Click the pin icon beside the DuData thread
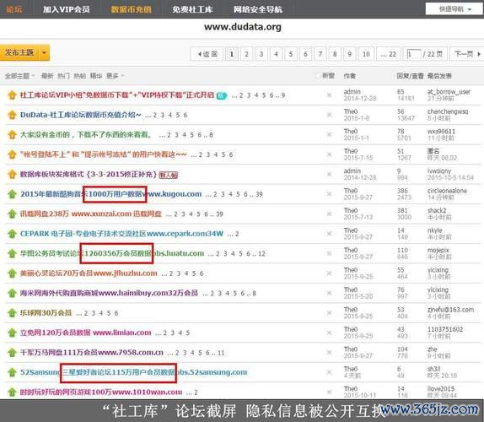Viewport: 484px width, 422px height. click(x=12, y=115)
